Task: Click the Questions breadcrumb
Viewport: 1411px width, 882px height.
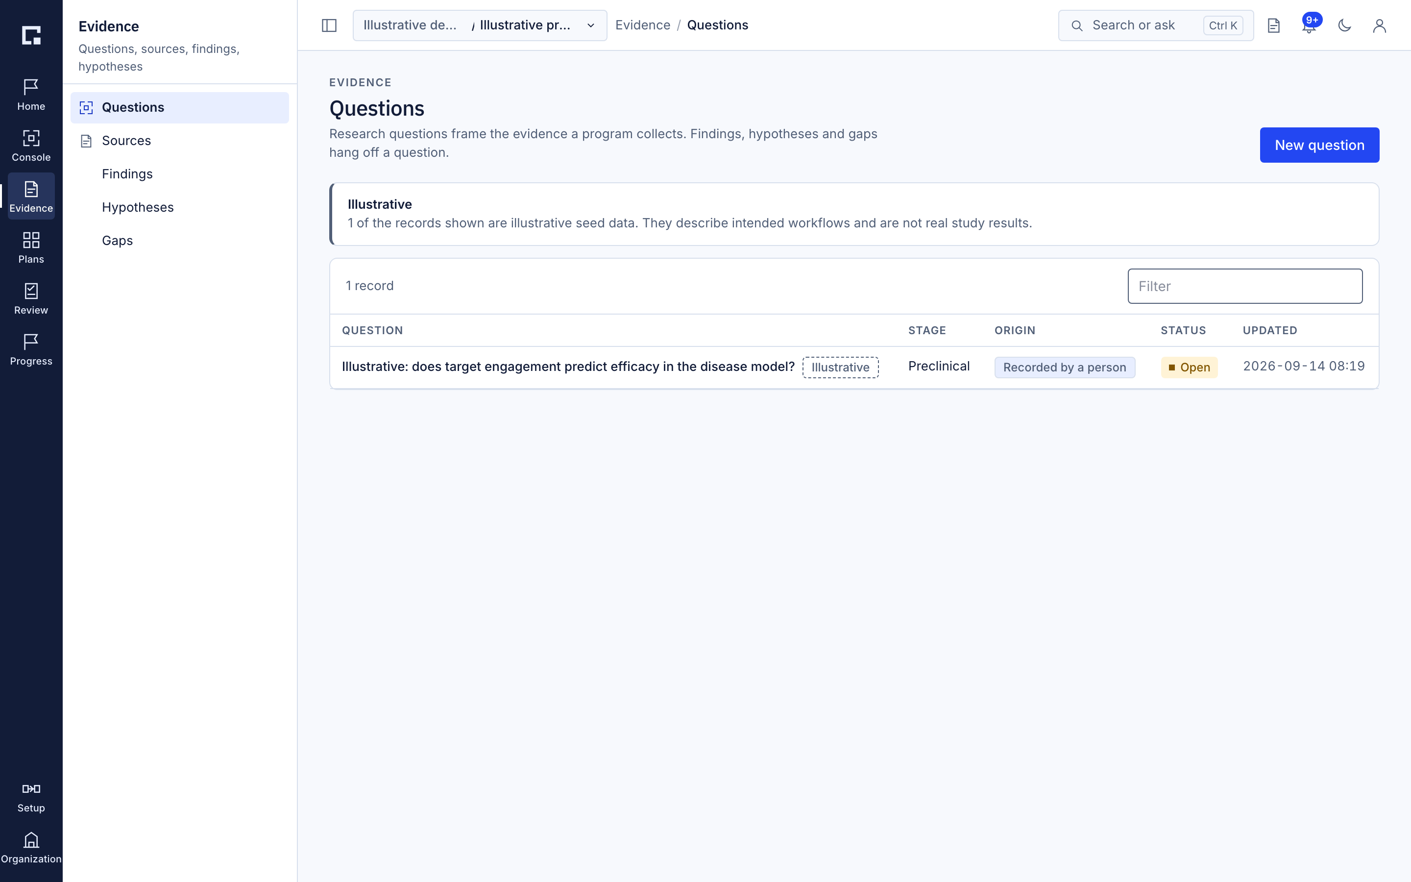Action: tap(717, 25)
